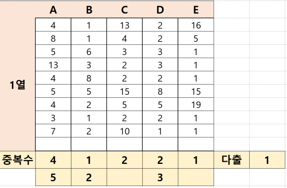Click cell with 6 in column B

point(89,51)
